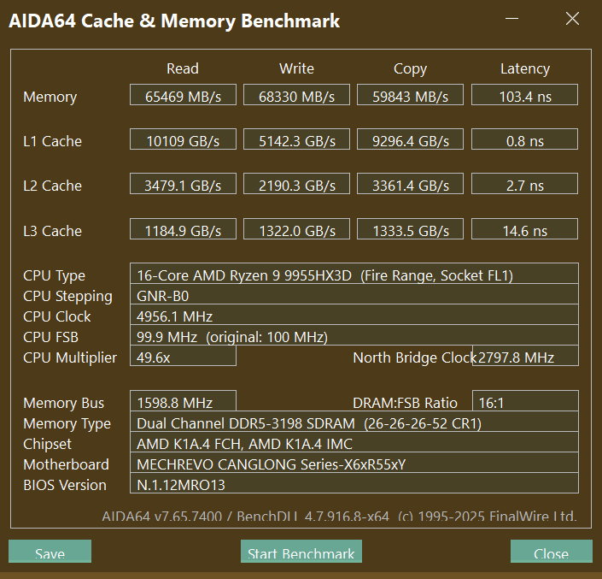
Task: Select L2 Cache Write 2190.3 GB/s
Action: coord(296,184)
